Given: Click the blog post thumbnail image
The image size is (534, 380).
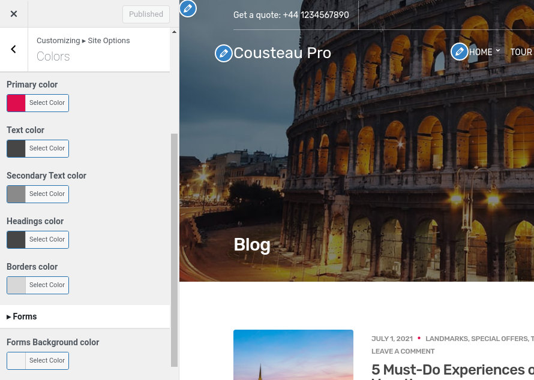Looking at the screenshot, I should click(293, 355).
